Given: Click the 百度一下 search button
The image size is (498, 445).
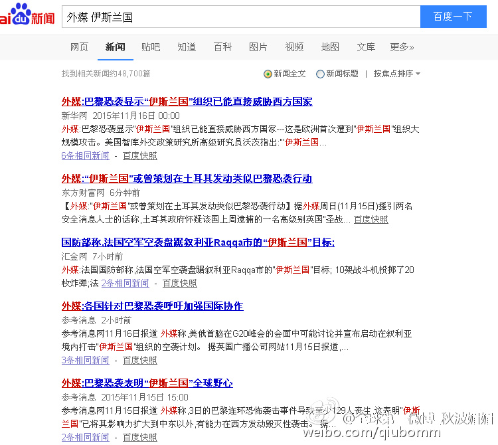Looking at the screenshot, I should [454, 17].
